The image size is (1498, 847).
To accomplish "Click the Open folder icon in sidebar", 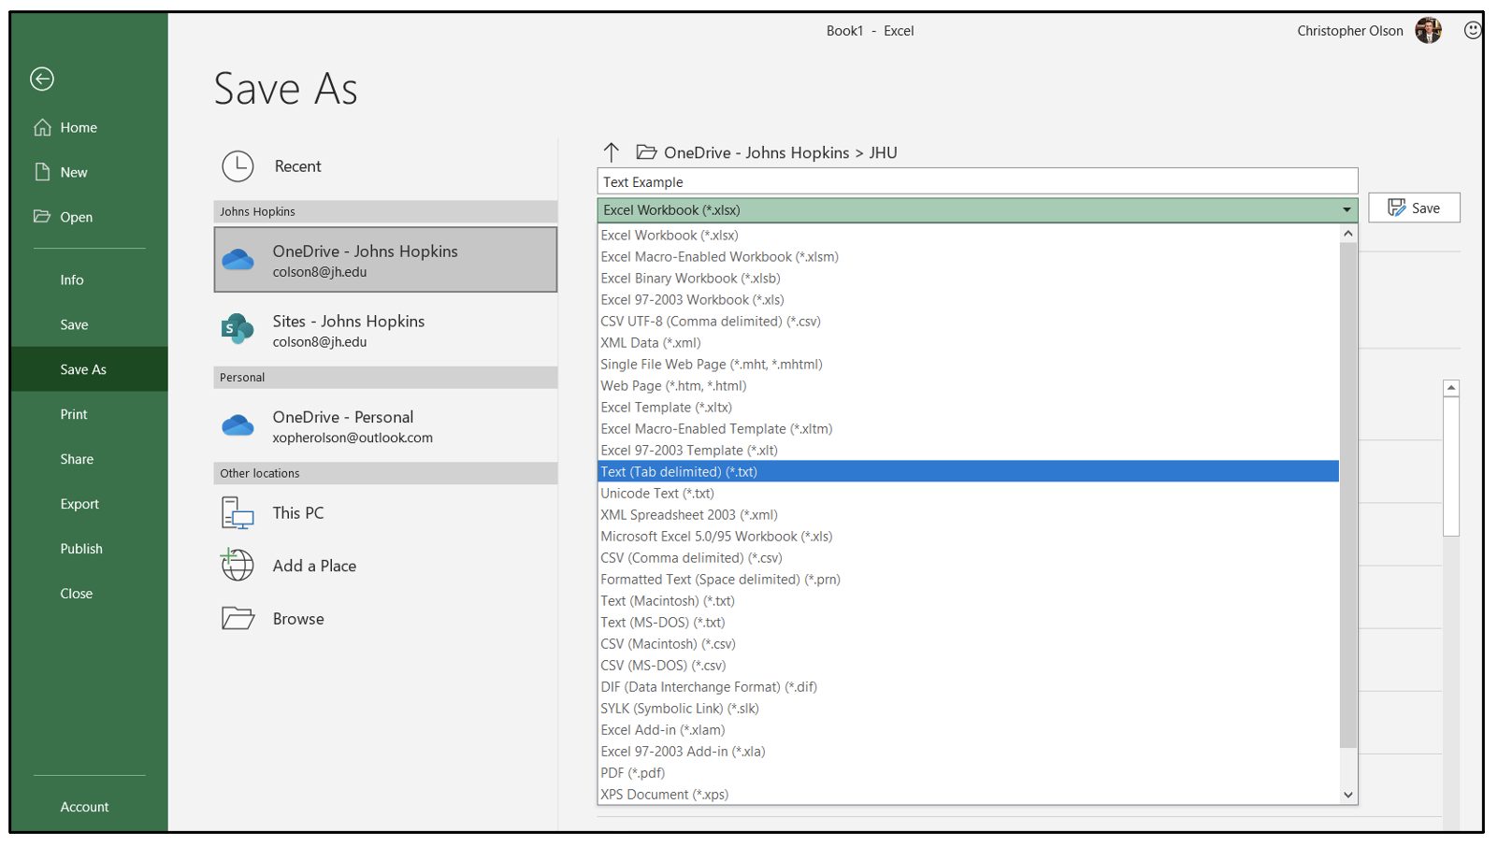I will click(x=42, y=216).
